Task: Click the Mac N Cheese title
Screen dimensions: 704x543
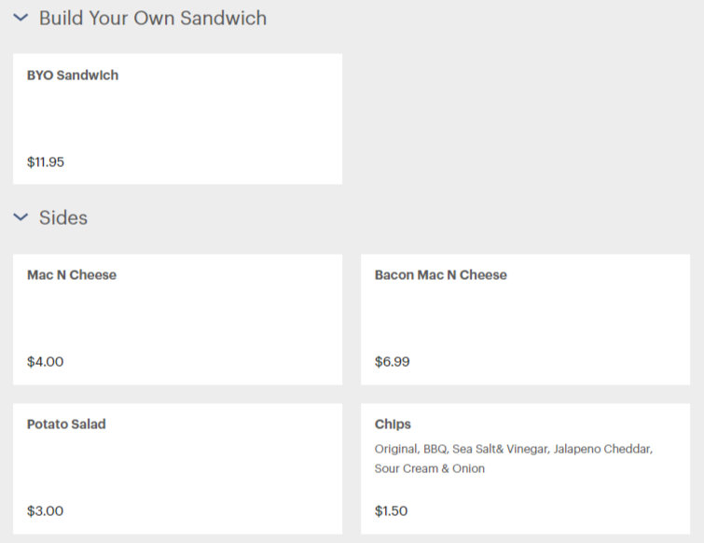Action: click(x=72, y=275)
